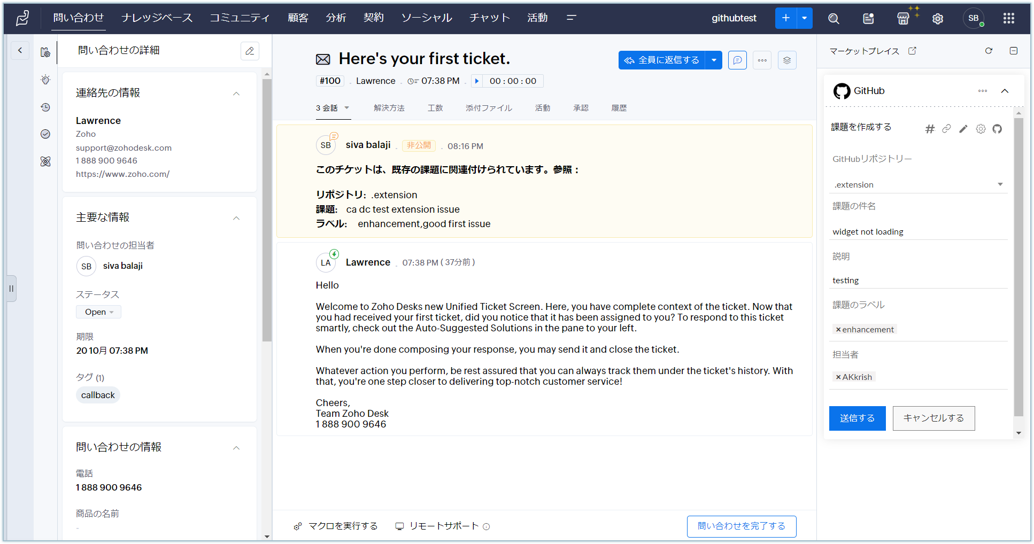
Task: Remove the enhancement label tag
Action: 838,330
